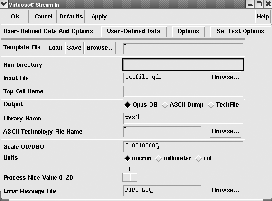Screen dimensions: 272x201
Task: Click Set Fast Options button
Action: [x=240, y=31]
